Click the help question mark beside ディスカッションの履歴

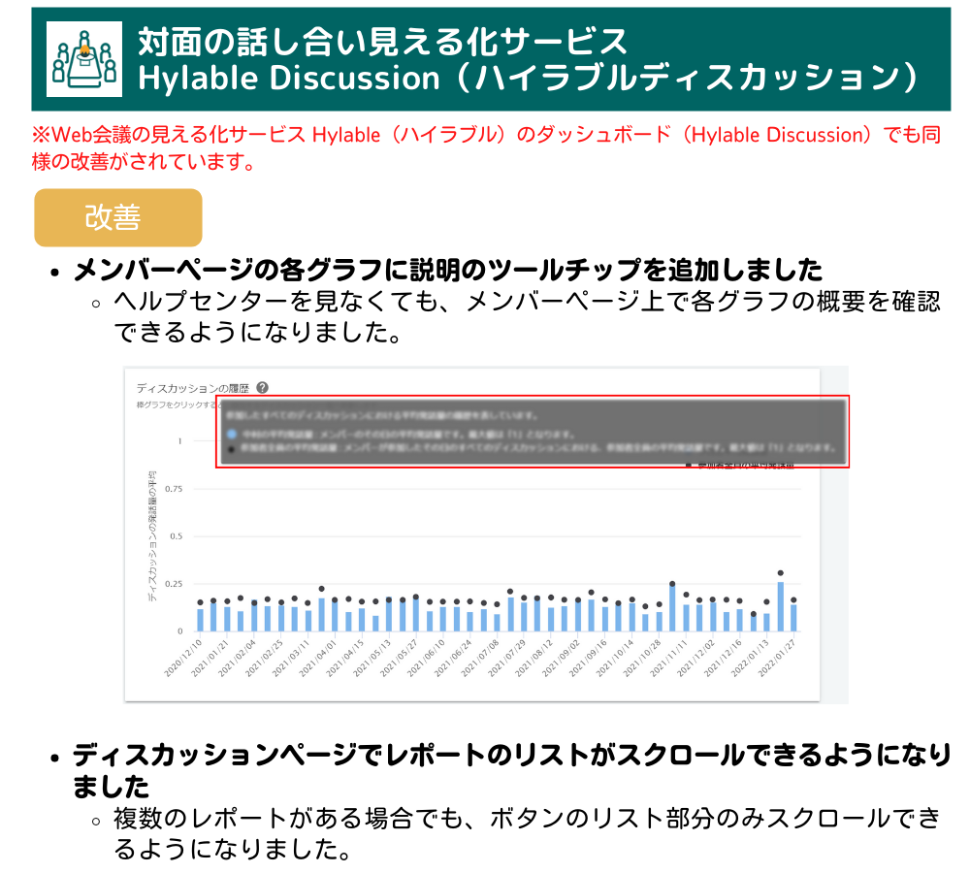[x=262, y=388]
